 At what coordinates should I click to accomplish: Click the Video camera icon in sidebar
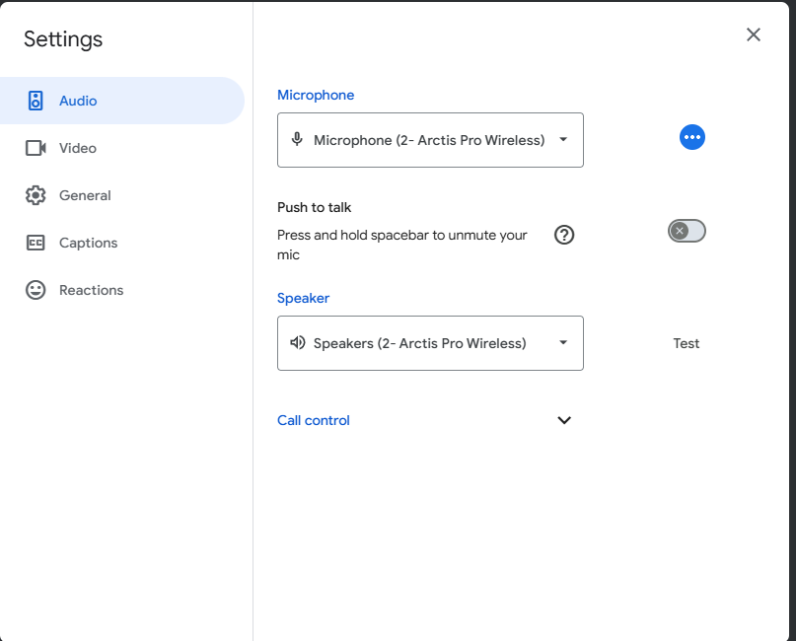point(36,148)
